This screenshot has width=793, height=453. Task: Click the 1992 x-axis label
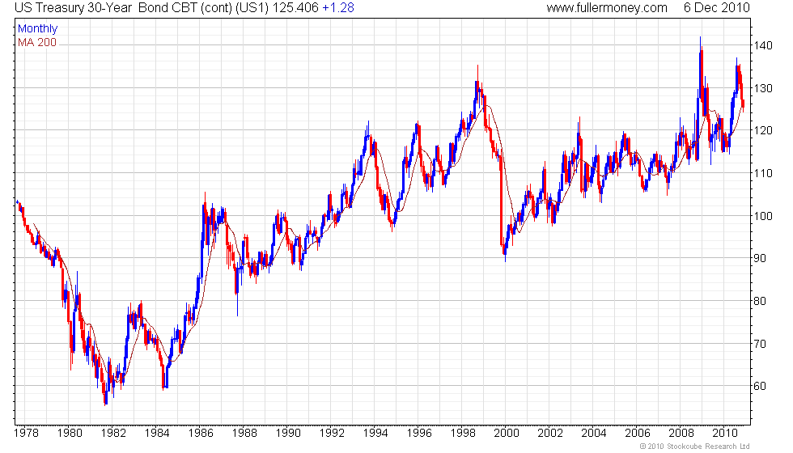coord(332,434)
